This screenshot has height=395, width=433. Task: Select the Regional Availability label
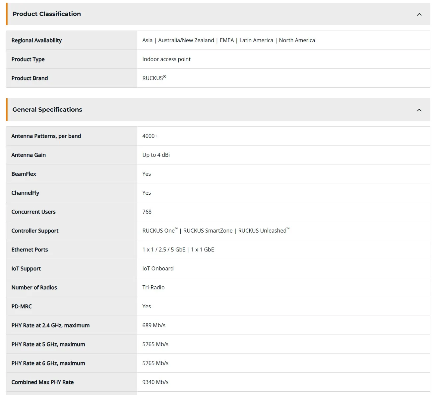36,41
